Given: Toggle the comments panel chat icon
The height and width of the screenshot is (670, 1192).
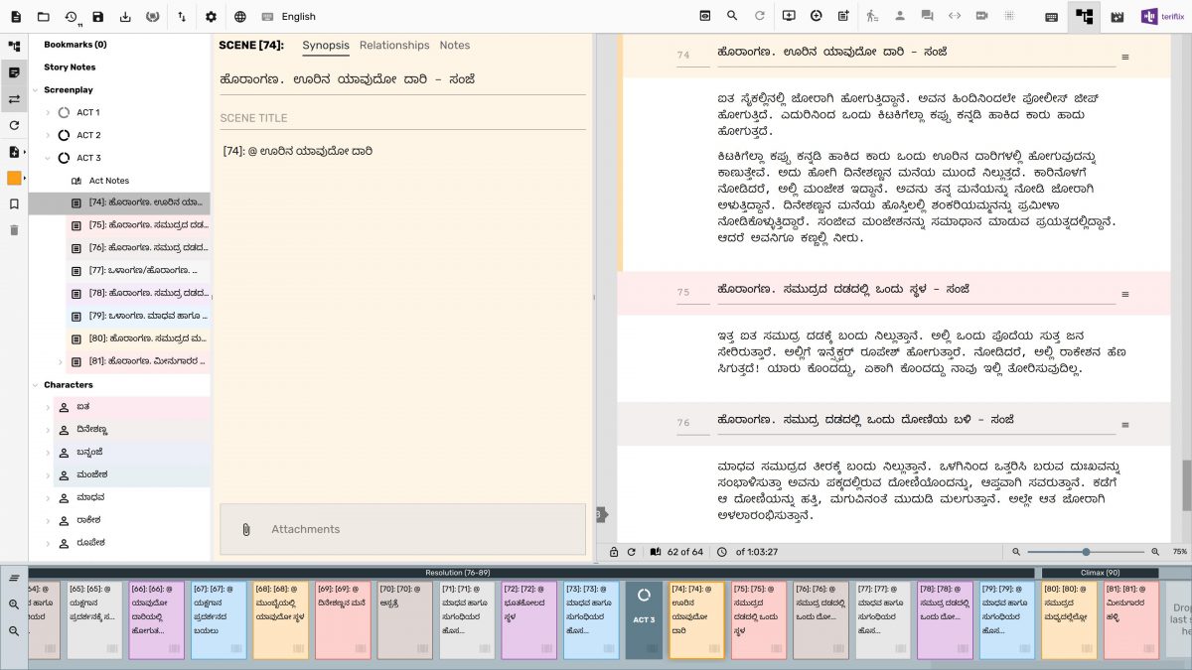Looking at the screenshot, I should [x=927, y=17].
